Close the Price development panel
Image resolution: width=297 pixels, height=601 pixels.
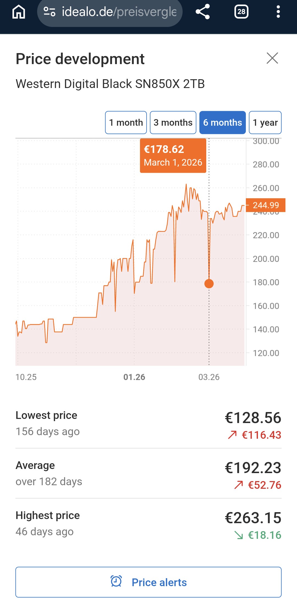(272, 58)
